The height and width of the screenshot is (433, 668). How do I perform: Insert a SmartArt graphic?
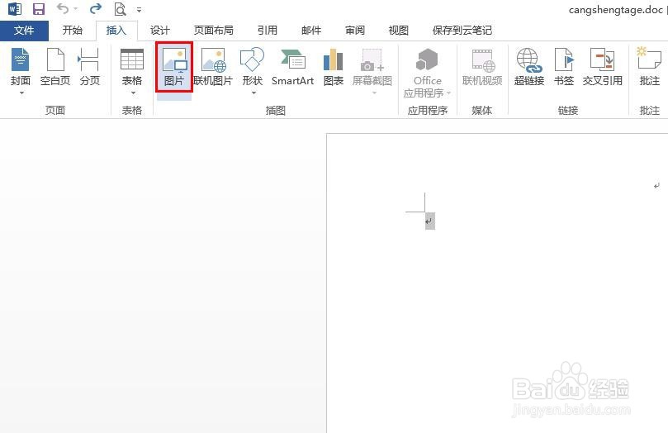[292, 66]
